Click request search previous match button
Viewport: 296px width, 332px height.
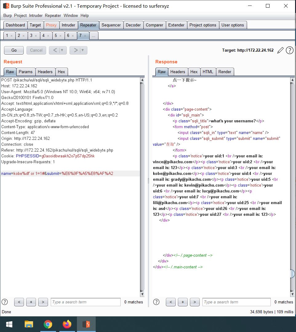click(19, 302)
